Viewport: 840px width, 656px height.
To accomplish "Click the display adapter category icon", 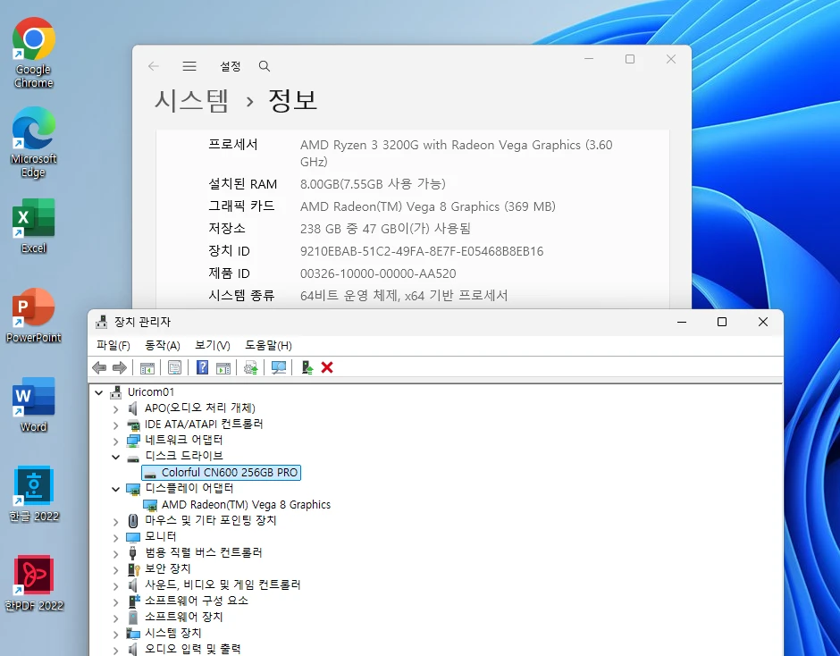I will pyautogui.click(x=133, y=489).
